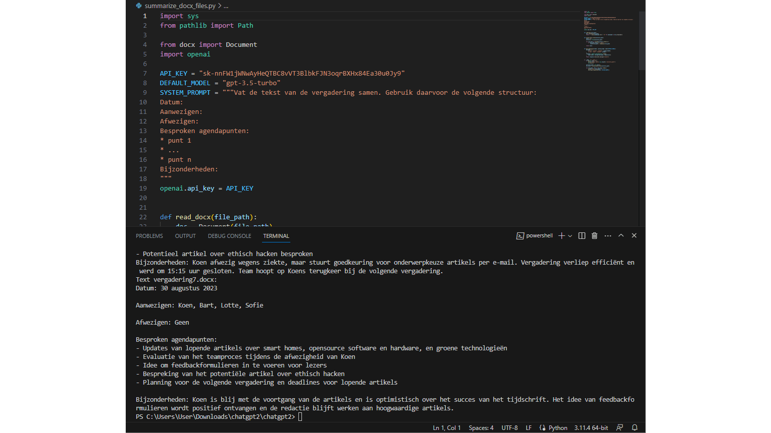Switch to the PROBLEMS tab
The image size is (771, 433).
coord(149,236)
